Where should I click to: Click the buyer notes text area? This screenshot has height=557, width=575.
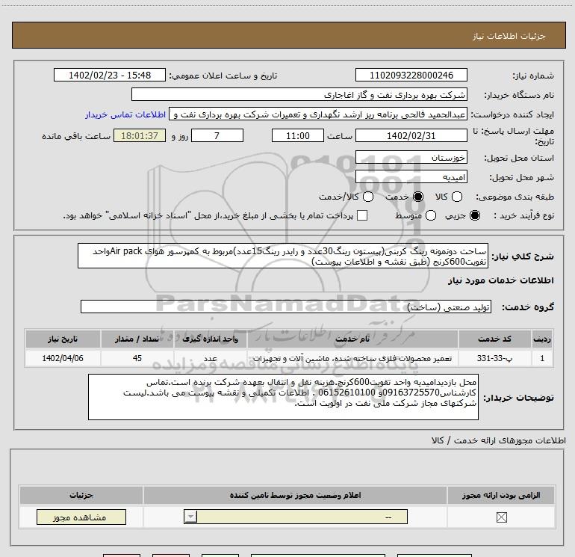[x=283, y=397]
